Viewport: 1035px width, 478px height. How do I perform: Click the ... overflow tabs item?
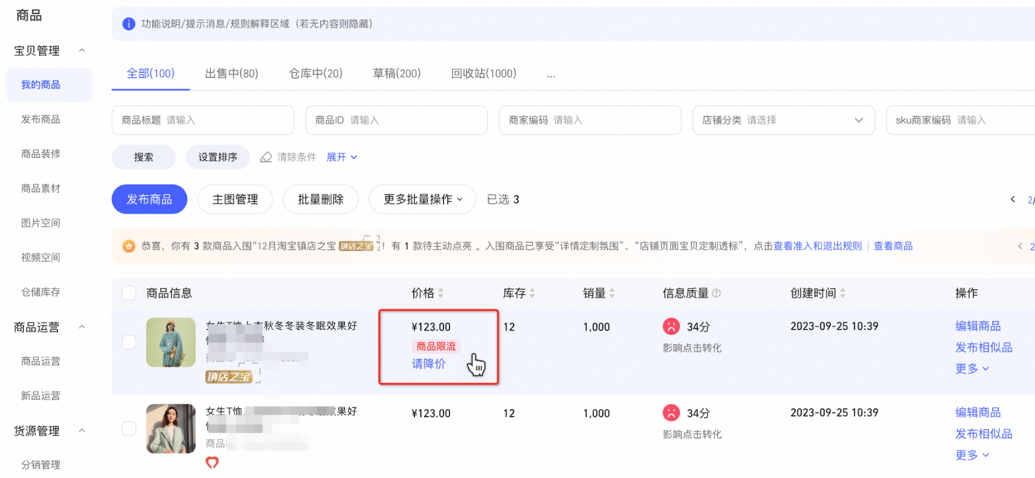[x=551, y=74]
